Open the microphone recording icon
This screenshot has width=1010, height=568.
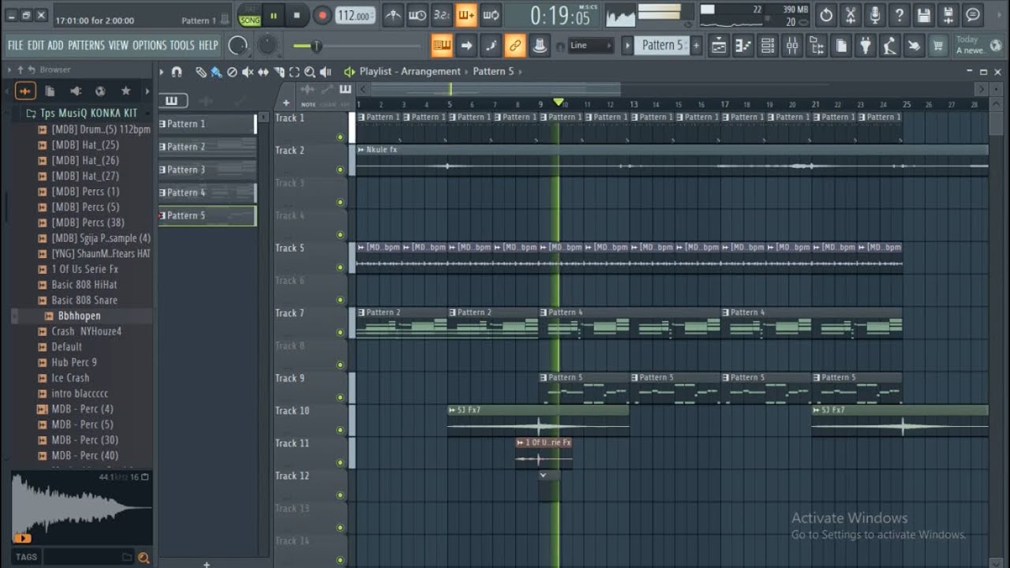[874, 14]
